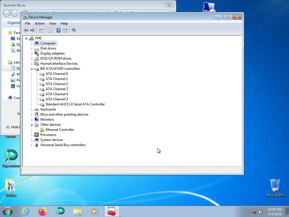Open Internet Explorer from the taskbar
This screenshot has width=289, height=217.
coord(25,211)
